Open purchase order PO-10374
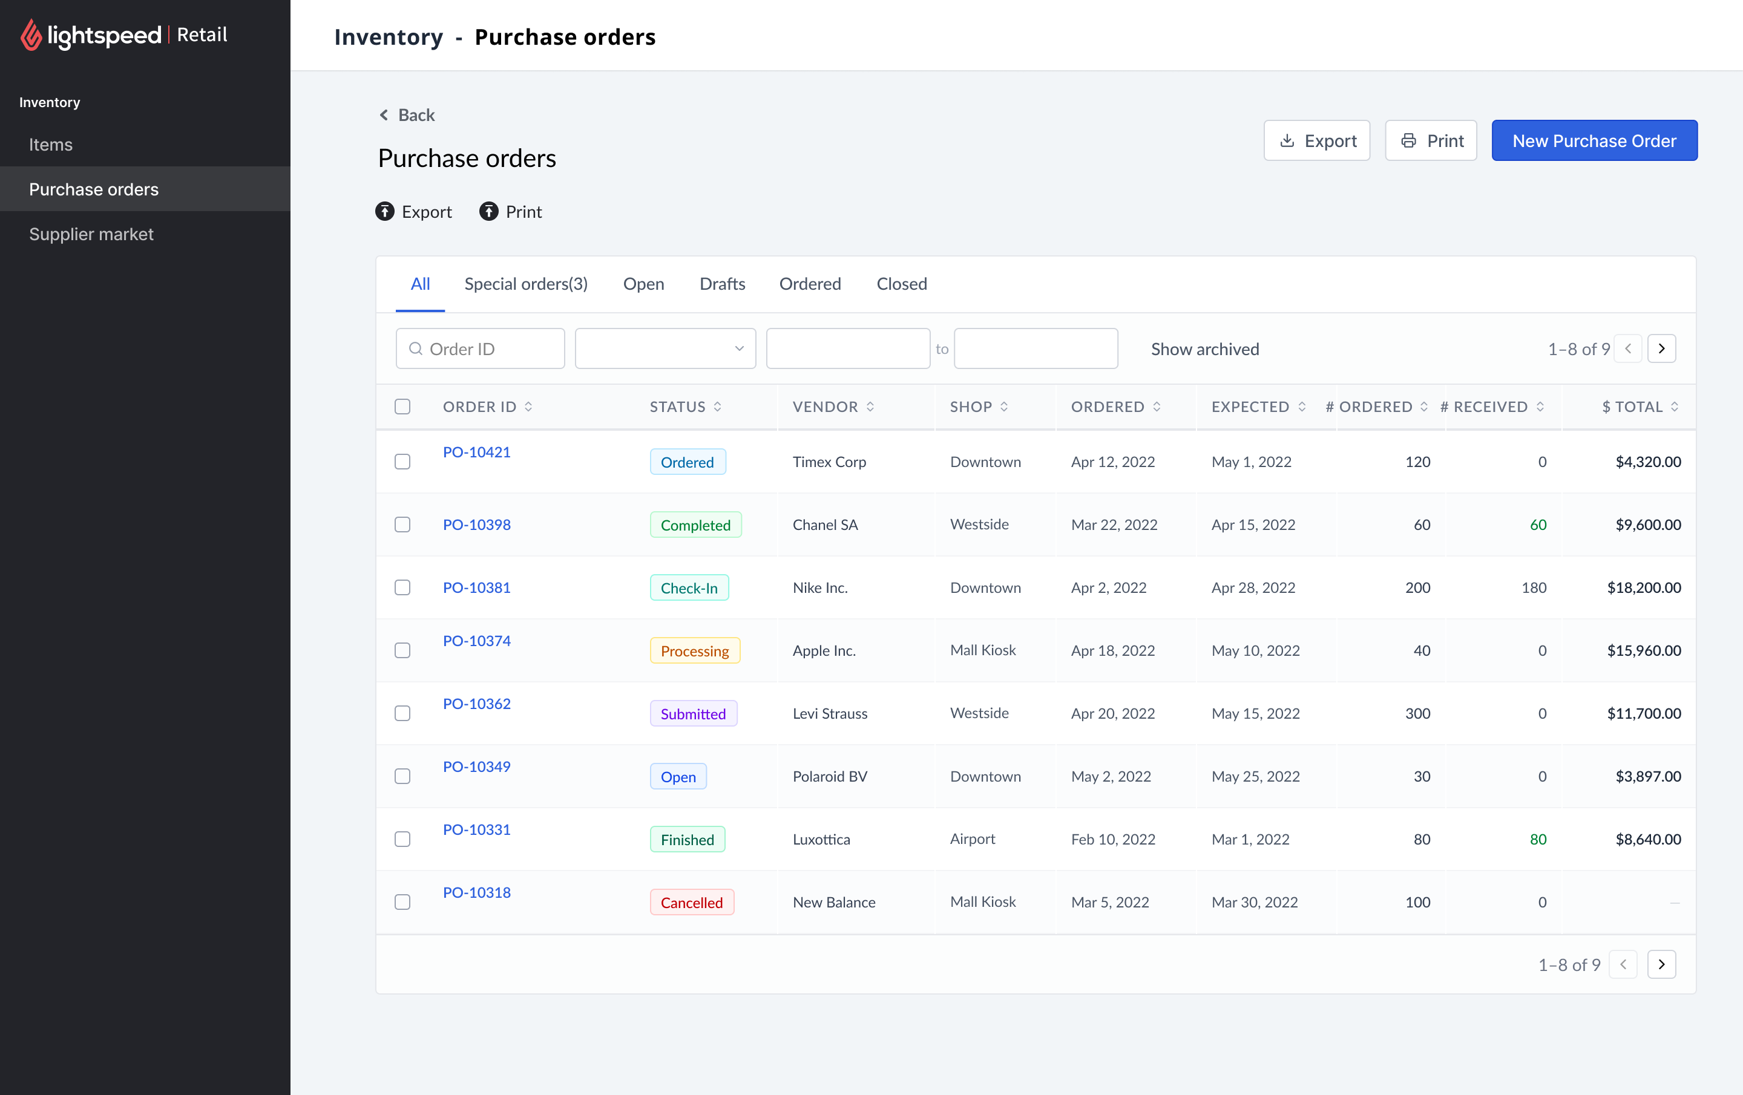The height and width of the screenshot is (1095, 1743). coord(477,641)
